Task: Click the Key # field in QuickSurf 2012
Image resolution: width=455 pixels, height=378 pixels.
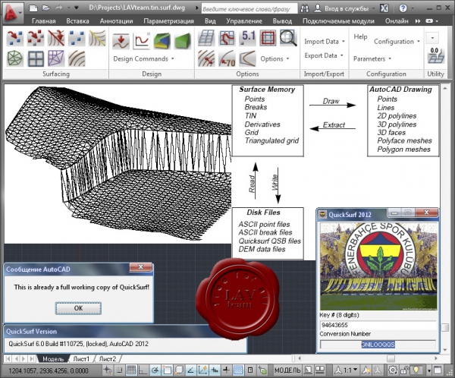Action: 378,325
